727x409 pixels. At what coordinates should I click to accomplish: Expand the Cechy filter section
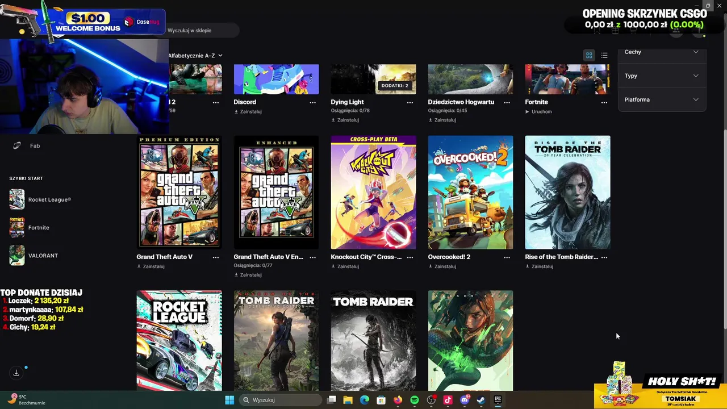pyautogui.click(x=662, y=52)
